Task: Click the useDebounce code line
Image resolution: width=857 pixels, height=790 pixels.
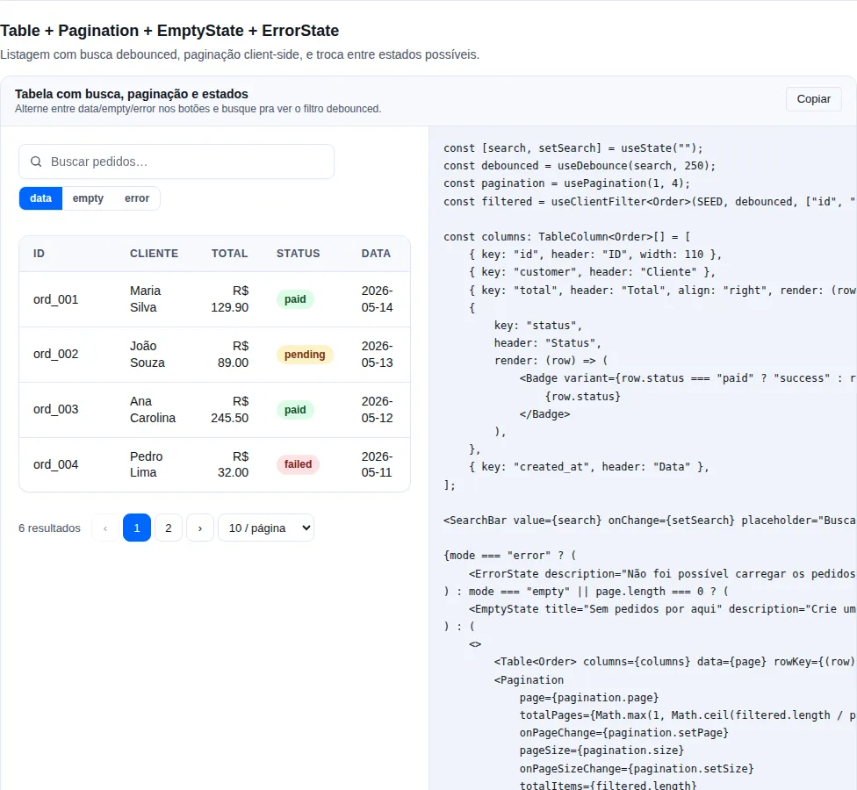Action: tap(579, 166)
